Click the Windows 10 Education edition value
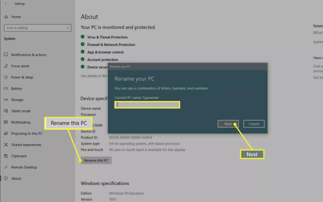Image resolution: width=323 pixels, height=202 pixels. [126, 193]
